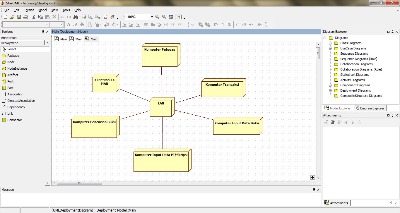Click the Verify Model toolbar icon
Screen dimensions: 400x213
click(x=112, y=17)
